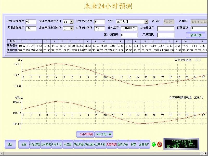Open the 实时数据 real-time data view

coord(45,144)
